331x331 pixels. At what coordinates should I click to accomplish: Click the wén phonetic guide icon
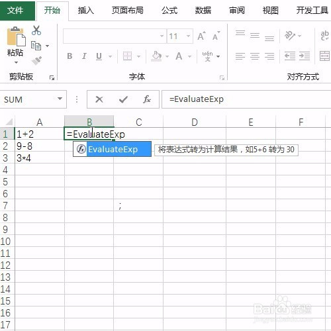point(207,56)
